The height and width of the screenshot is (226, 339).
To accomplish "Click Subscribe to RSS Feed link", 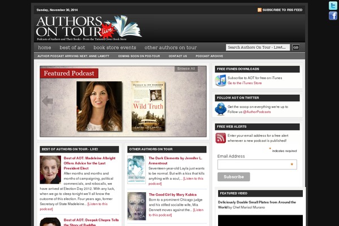I will pyautogui.click(x=282, y=10).
